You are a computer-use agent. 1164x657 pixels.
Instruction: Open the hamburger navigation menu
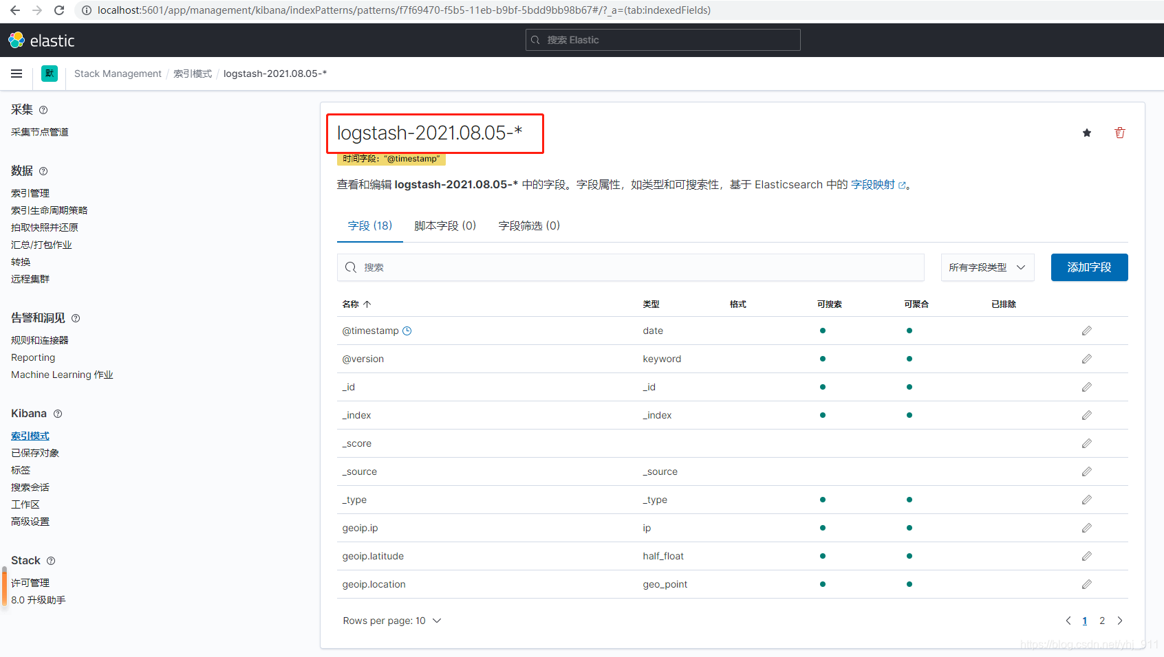point(17,74)
